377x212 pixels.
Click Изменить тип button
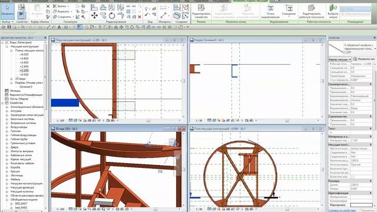364,59
